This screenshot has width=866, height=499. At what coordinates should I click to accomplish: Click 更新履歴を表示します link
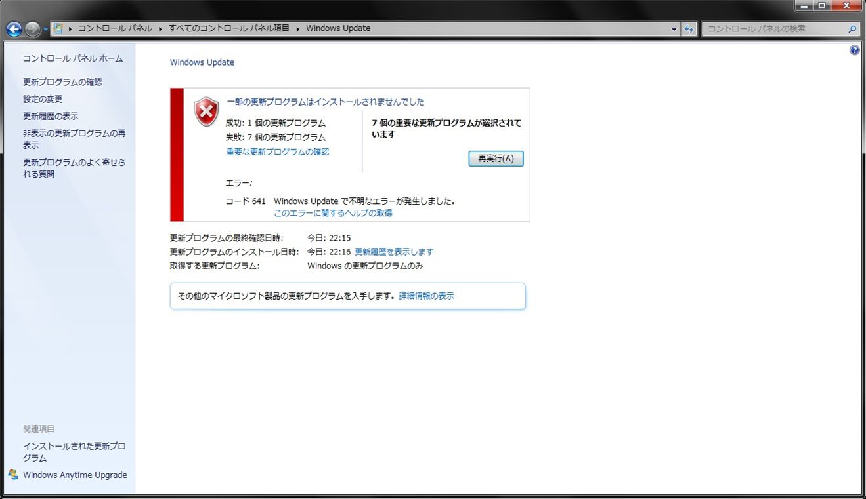tap(394, 252)
